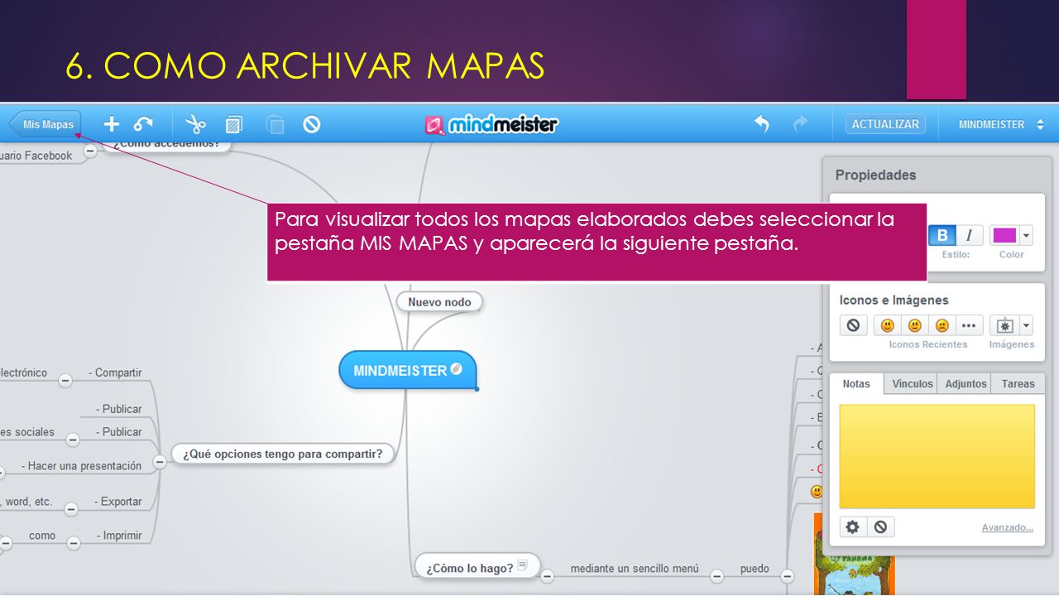Screen dimensions: 1059x596
Task: Click the connection arrow tool icon
Action: [143, 124]
